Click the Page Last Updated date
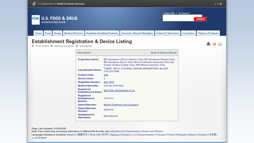 (60, 129)
